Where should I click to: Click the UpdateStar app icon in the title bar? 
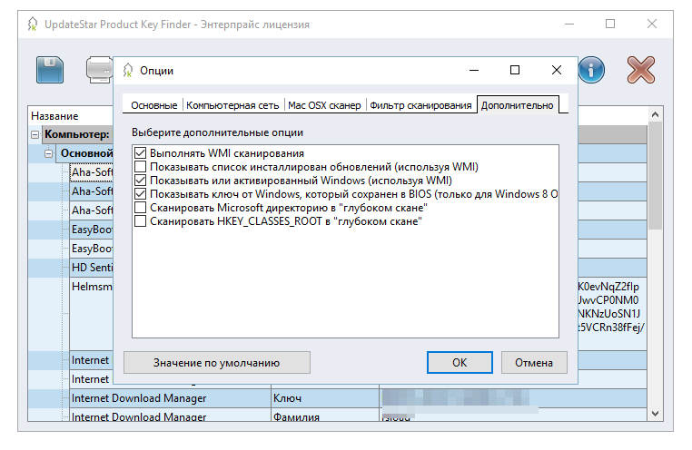click(32, 24)
